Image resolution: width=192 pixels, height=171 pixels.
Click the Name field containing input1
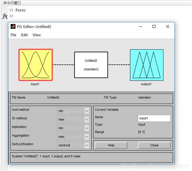(x=154, y=118)
